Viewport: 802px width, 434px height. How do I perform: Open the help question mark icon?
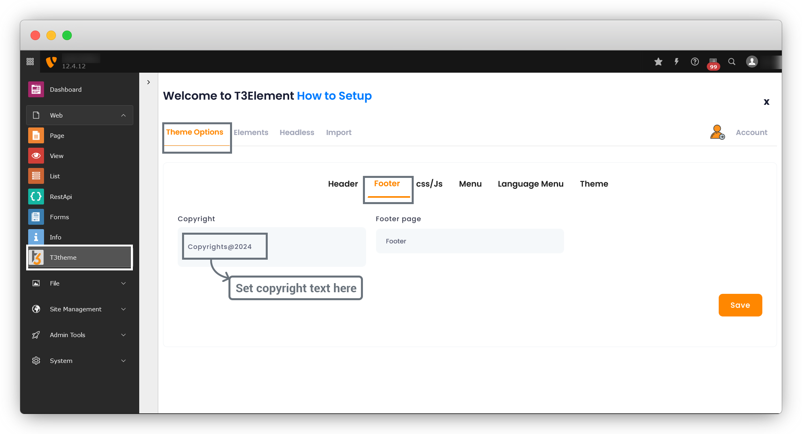(695, 62)
